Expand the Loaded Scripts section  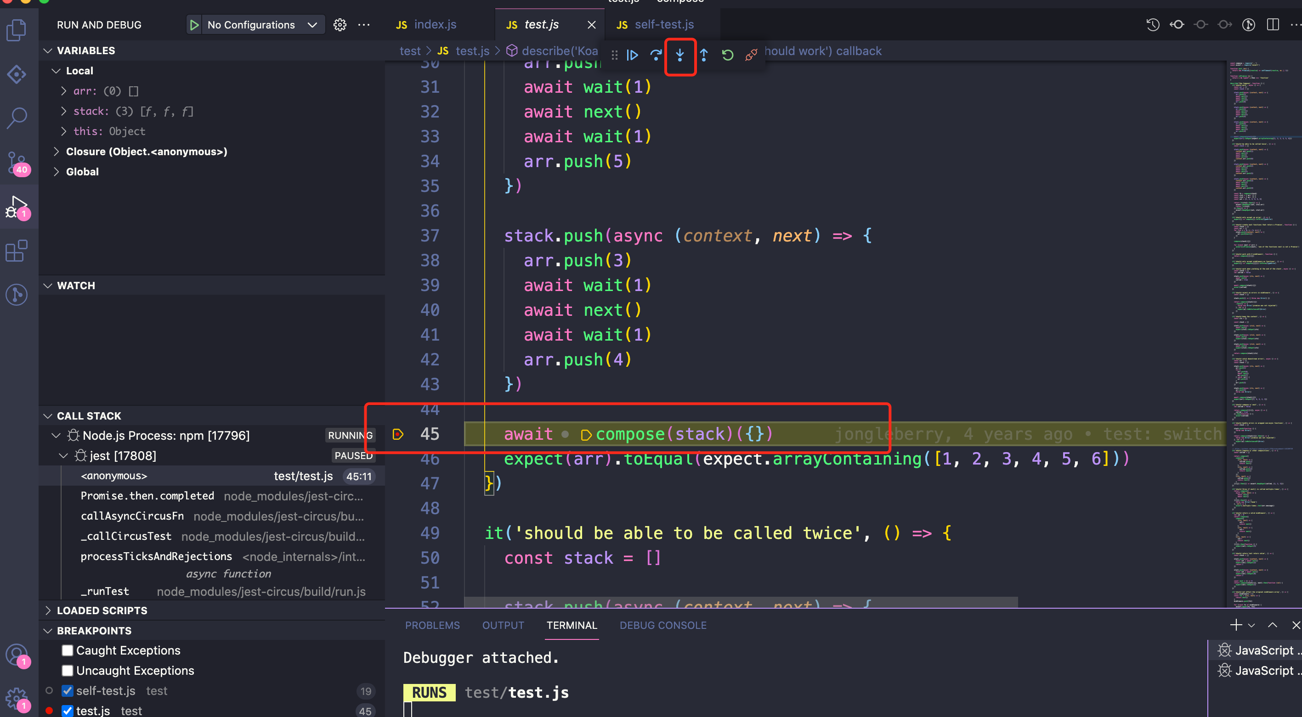tap(102, 611)
